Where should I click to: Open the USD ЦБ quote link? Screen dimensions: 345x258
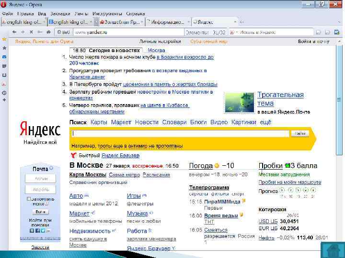click(268, 221)
